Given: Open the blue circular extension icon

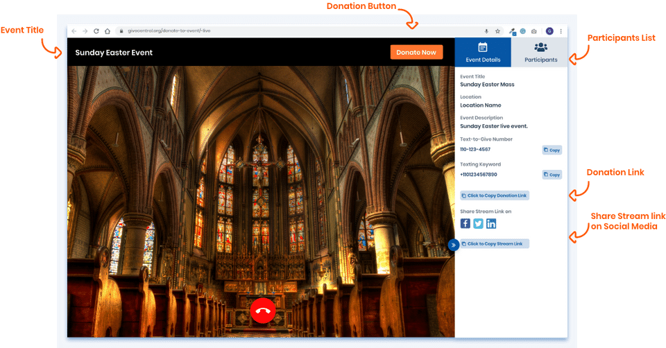Looking at the screenshot, I should (523, 31).
